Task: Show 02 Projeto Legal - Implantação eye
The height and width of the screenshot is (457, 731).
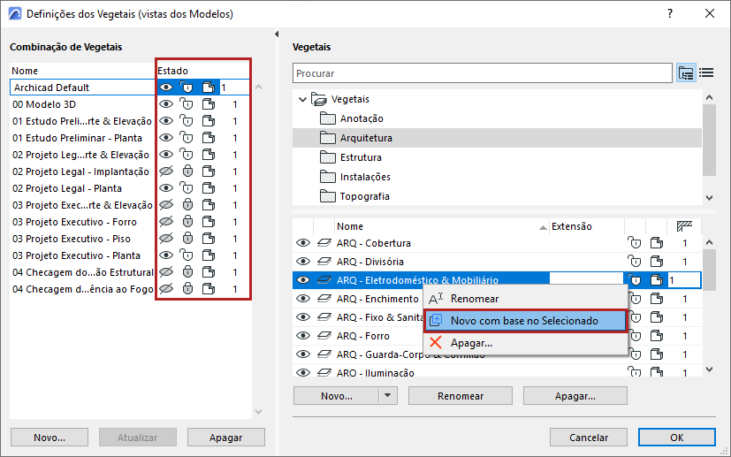Action: (166, 171)
